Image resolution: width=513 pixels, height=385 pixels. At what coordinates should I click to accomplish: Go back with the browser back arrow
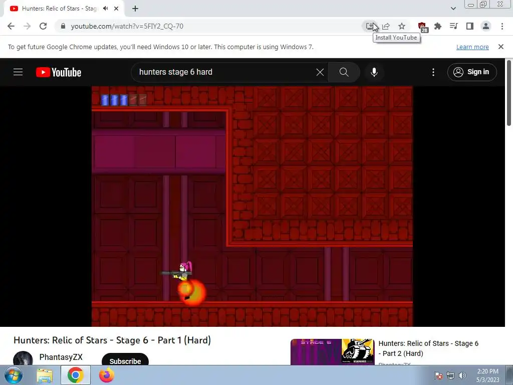pos(11,26)
